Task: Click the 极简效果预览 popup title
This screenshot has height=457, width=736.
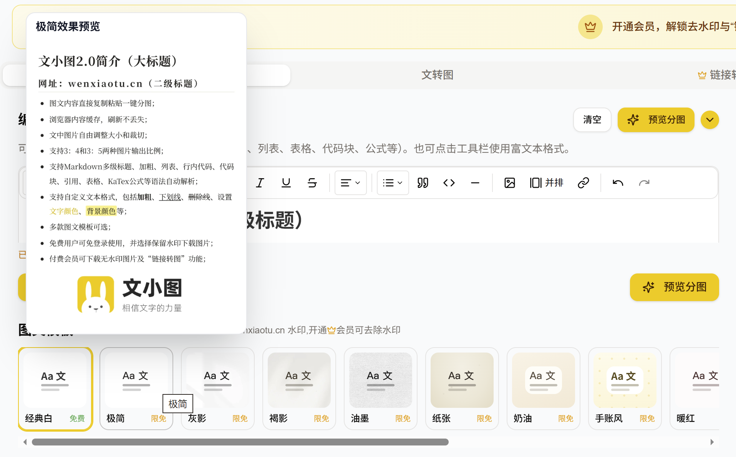Action: [x=68, y=26]
